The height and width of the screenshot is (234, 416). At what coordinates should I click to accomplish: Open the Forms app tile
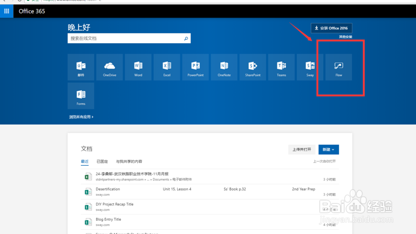(x=81, y=96)
